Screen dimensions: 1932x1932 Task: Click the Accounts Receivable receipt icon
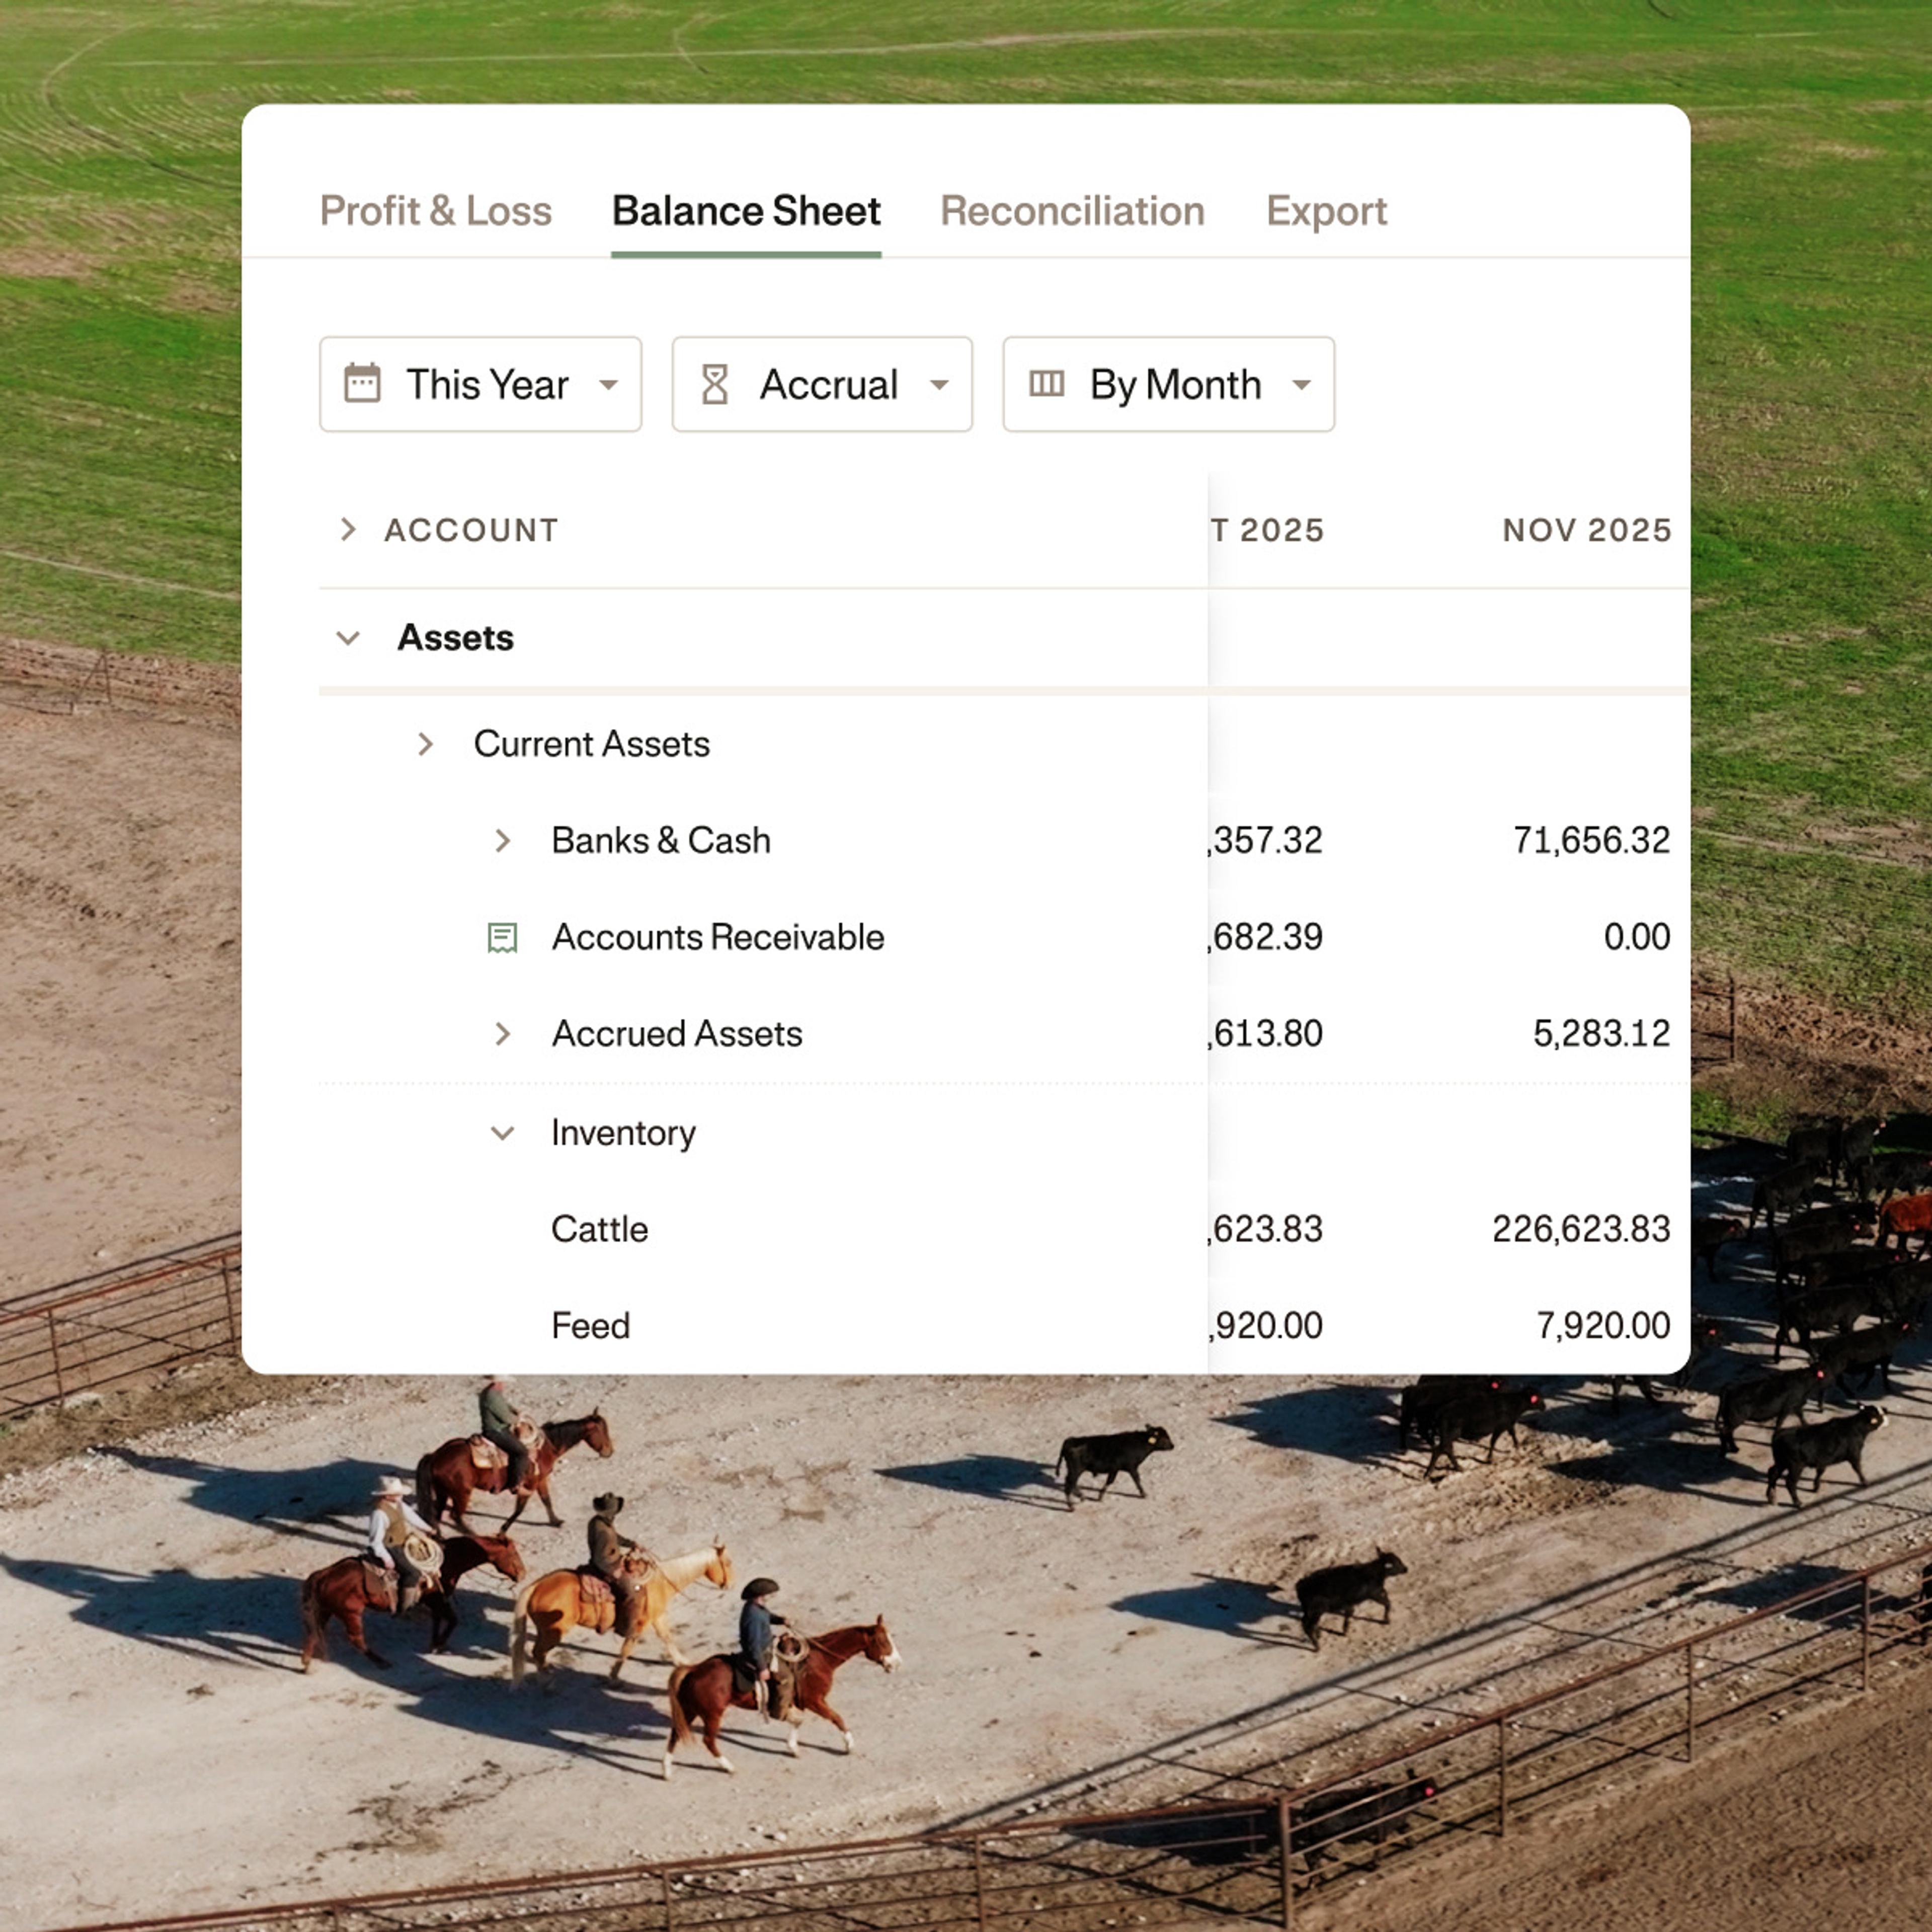click(x=502, y=938)
